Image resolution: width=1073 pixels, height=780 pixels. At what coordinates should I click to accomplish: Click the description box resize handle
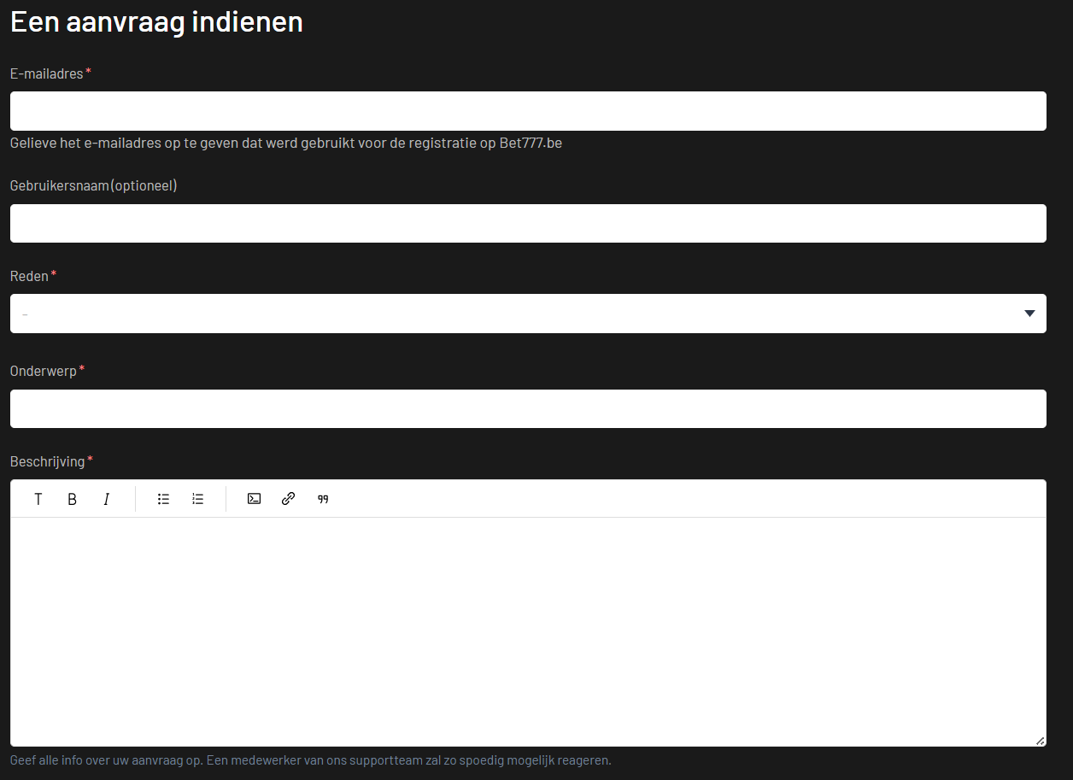(1040, 741)
